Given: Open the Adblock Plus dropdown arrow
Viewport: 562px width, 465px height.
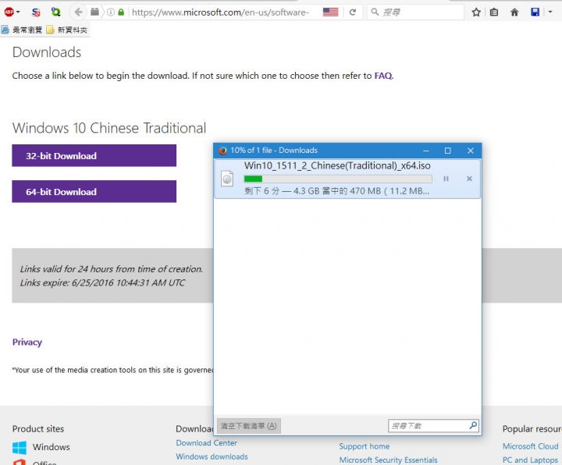Looking at the screenshot, I should [18, 12].
